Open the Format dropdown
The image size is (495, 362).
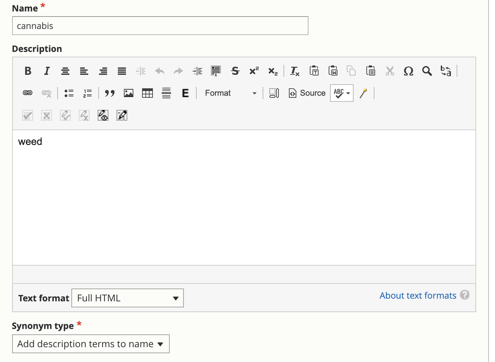point(231,93)
